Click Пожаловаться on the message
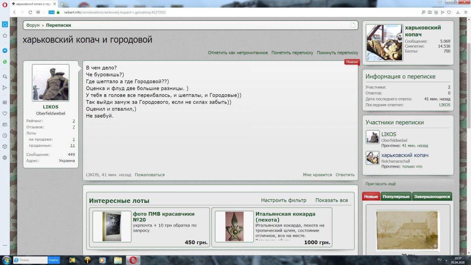This screenshot has width=471, height=265. (x=150, y=175)
